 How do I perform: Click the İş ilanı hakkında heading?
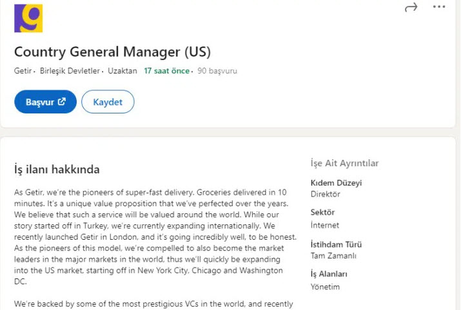click(57, 170)
